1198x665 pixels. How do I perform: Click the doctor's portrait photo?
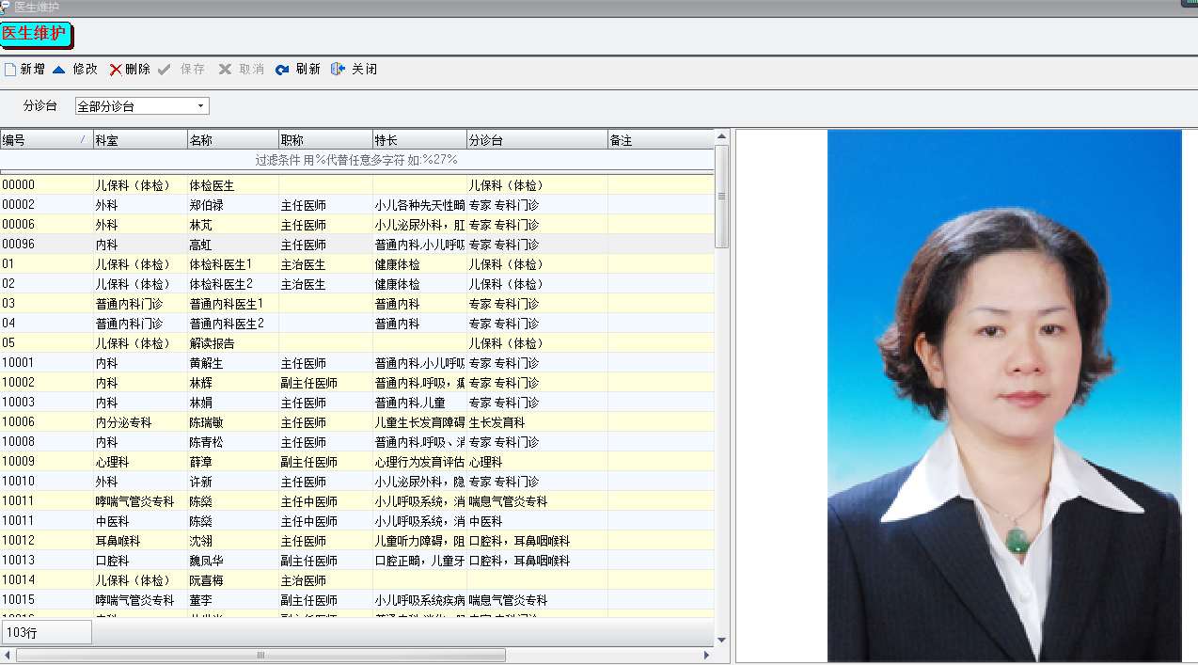coord(1003,395)
